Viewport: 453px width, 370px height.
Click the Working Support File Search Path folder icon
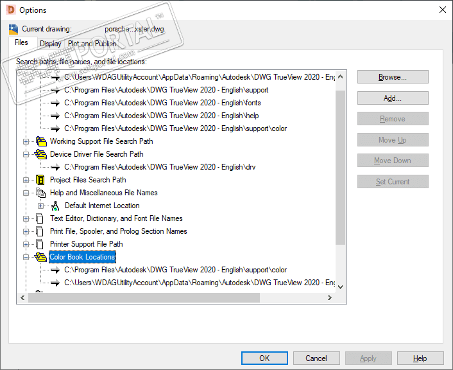pos(41,141)
